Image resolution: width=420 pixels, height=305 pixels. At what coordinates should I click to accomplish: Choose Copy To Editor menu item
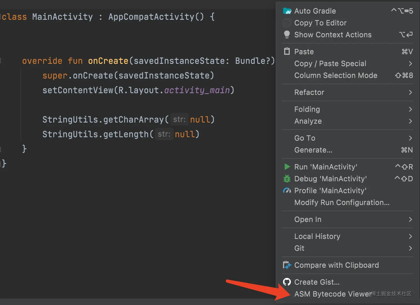[320, 23]
